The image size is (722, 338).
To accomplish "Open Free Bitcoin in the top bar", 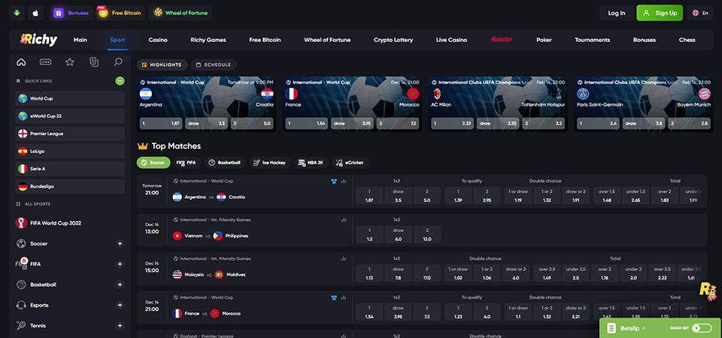I will coord(120,13).
